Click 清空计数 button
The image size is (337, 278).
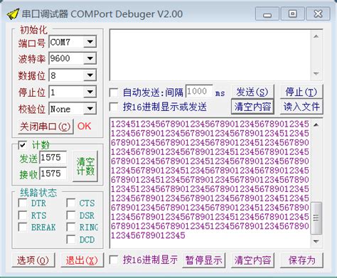point(85,166)
